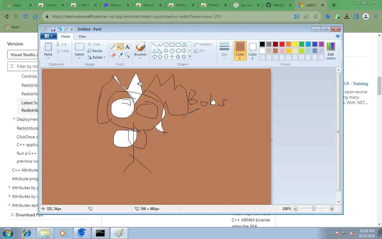
Task: Pick the red color swatch
Action: [282, 44]
